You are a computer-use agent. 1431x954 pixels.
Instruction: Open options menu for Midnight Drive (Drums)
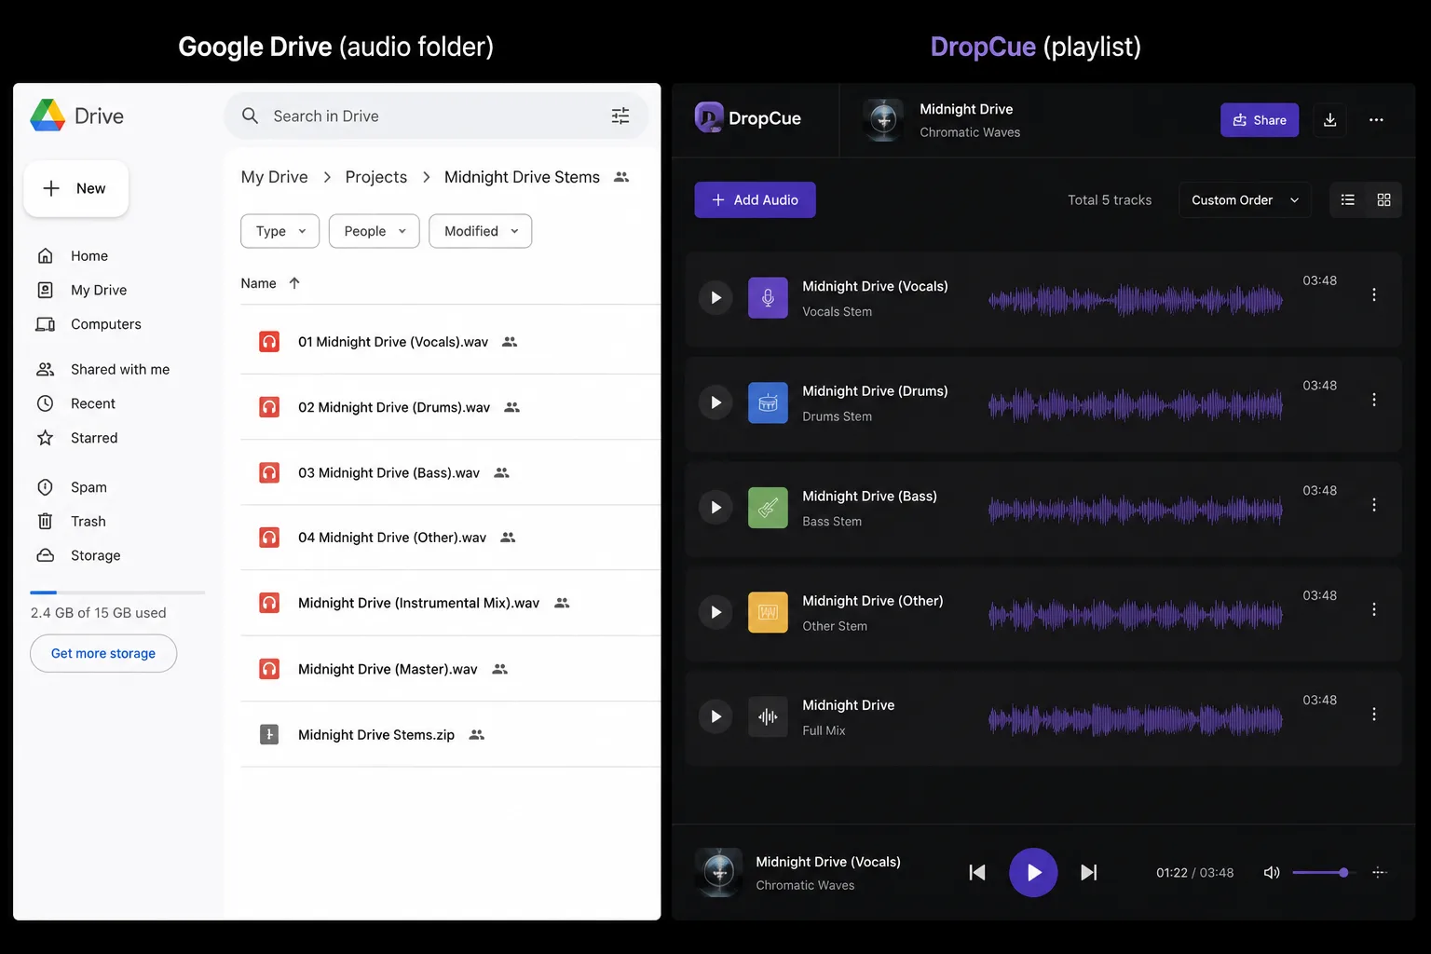(x=1374, y=400)
